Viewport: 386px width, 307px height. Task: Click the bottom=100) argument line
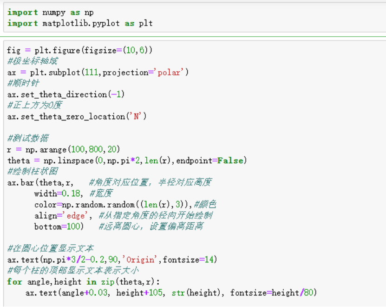pyautogui.click(x=59, y=227)
